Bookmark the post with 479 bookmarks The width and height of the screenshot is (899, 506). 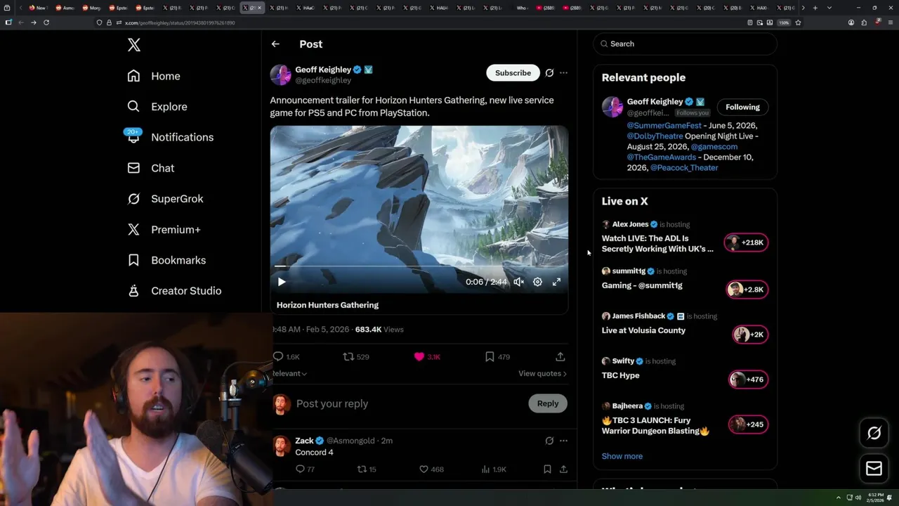pos(497,357)
